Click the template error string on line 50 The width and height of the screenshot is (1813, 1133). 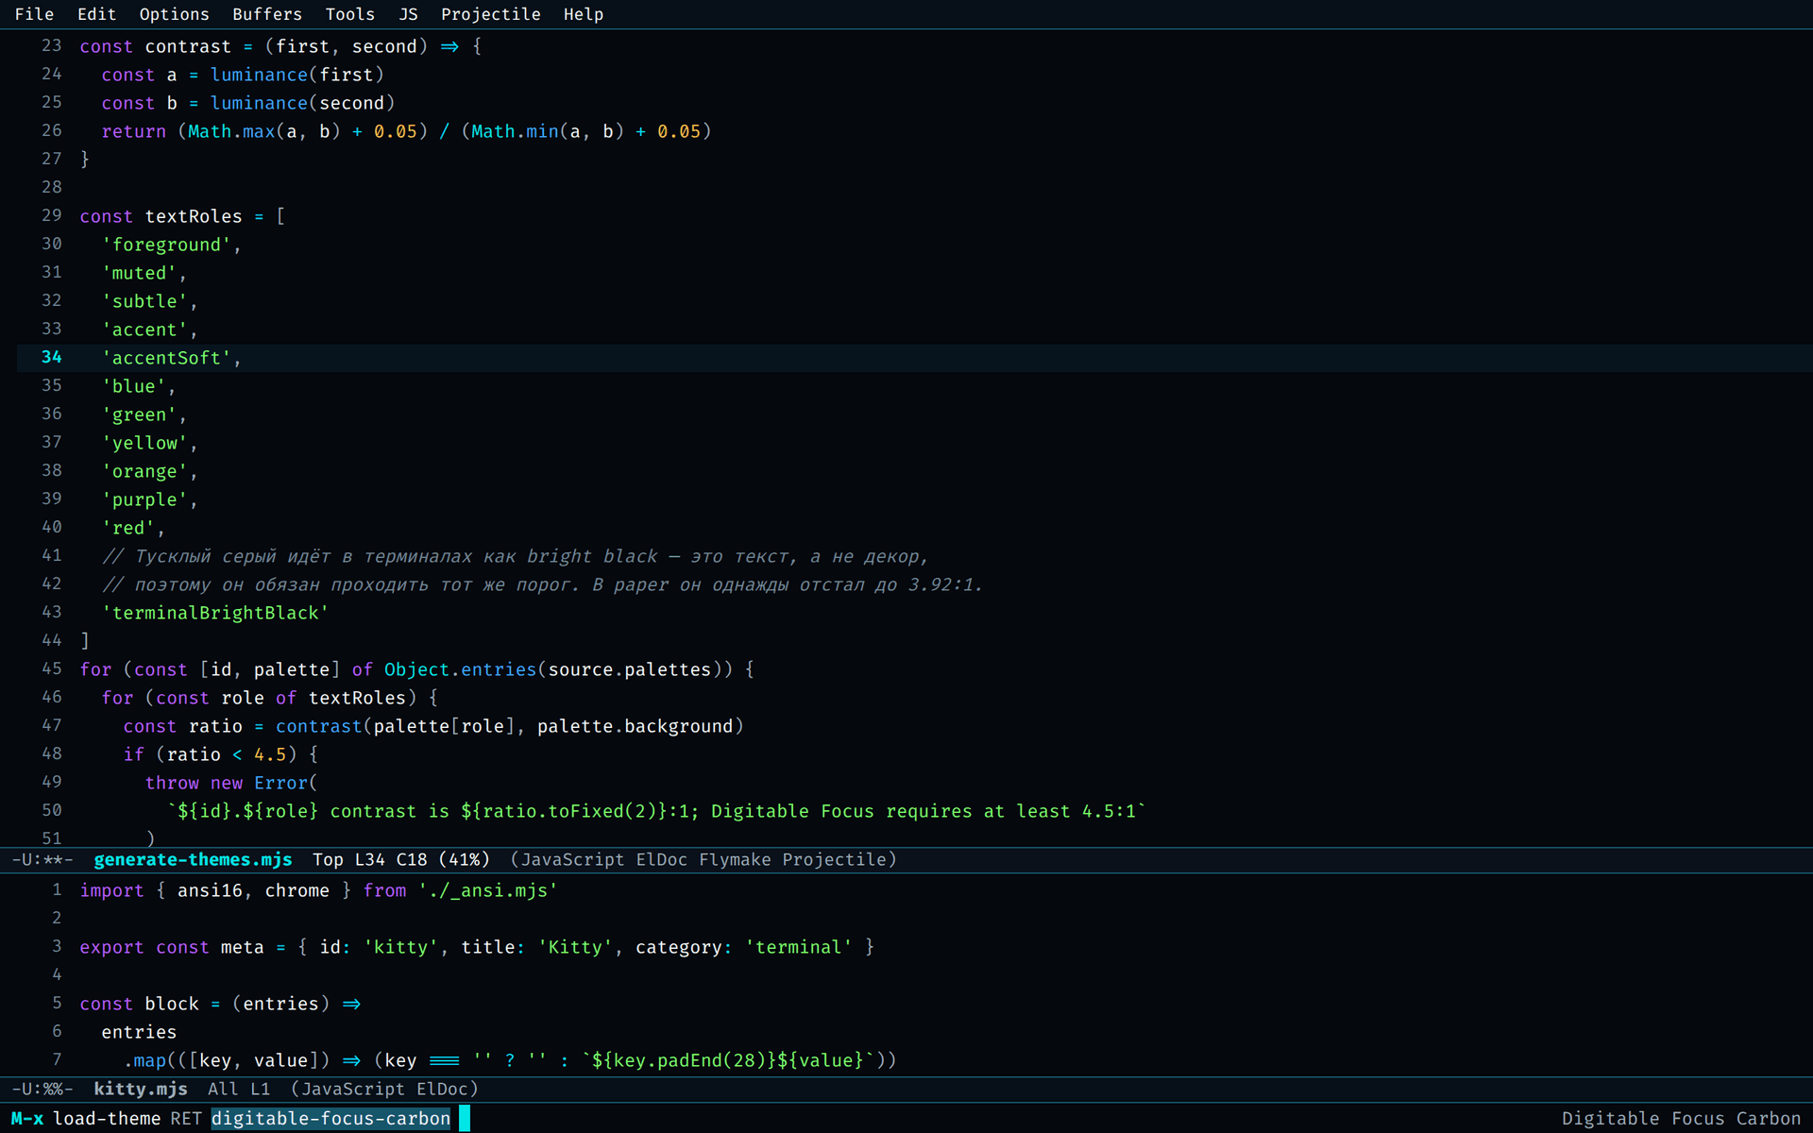656,811
